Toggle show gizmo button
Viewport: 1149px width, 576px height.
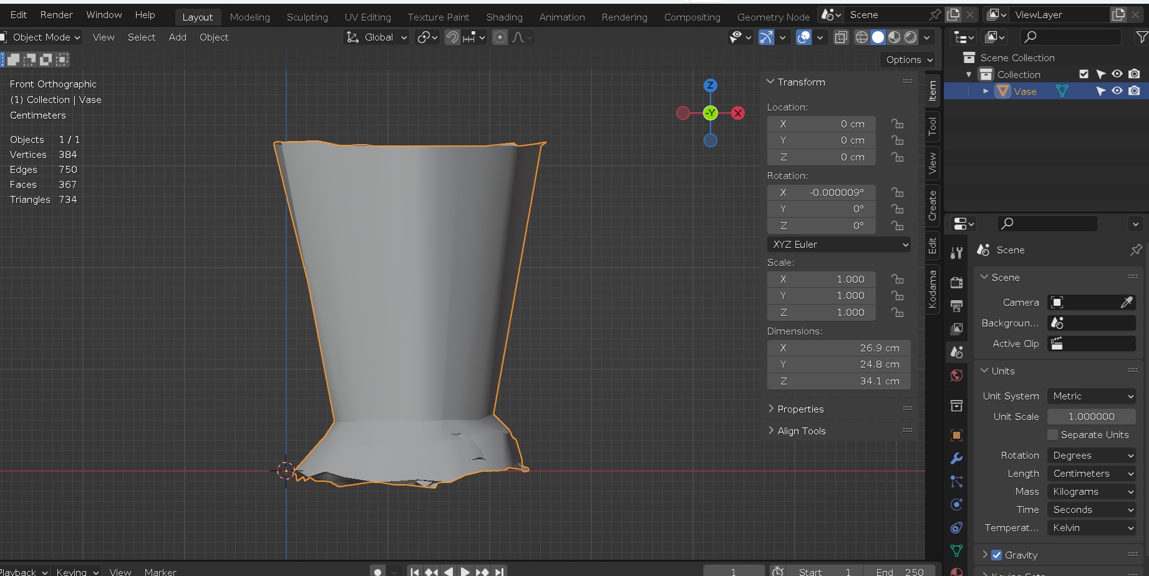[766, 37]
